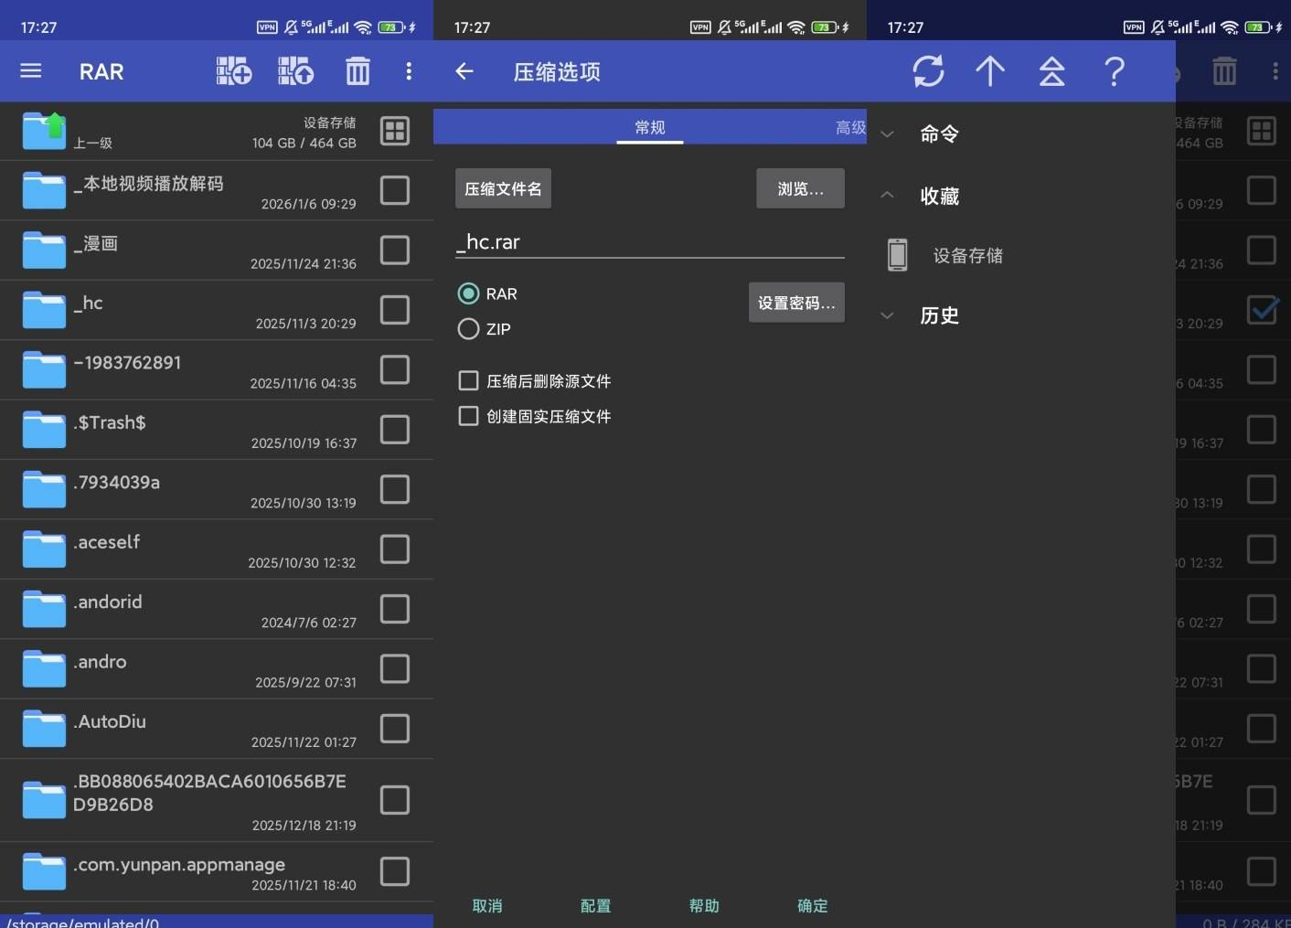Select the ZIP format radio button

point(469,329)
